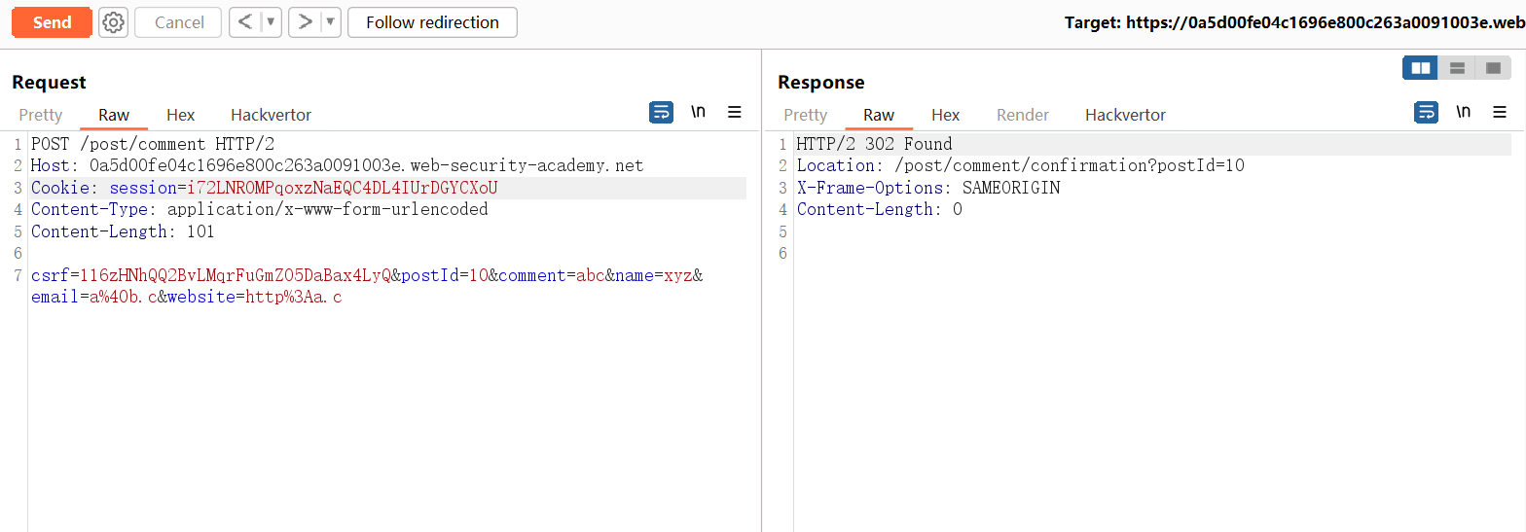Show non-printable \n characters in Response

pos(1463,113)
